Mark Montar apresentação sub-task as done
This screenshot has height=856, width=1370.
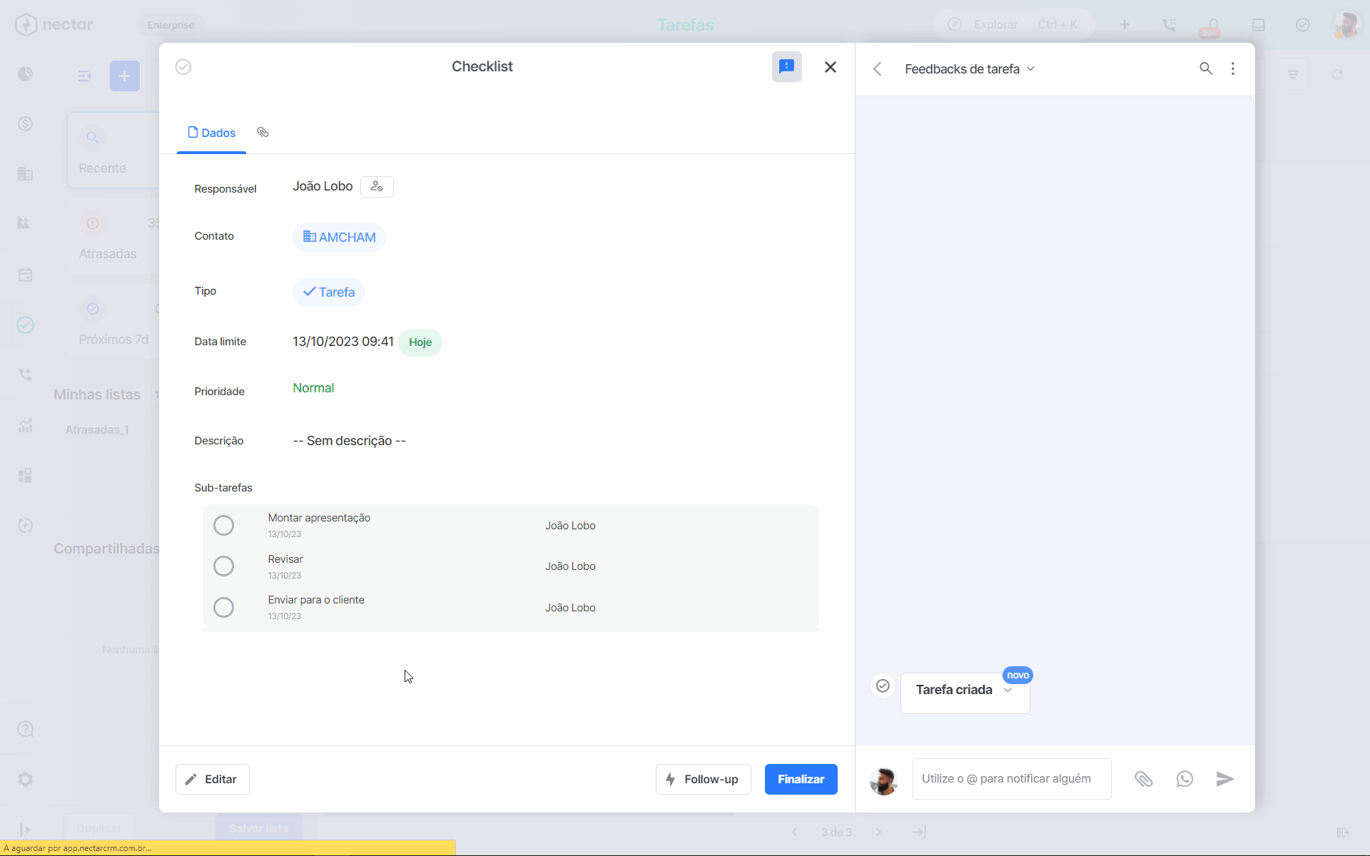pyautogui.click(x=223, y=526)
